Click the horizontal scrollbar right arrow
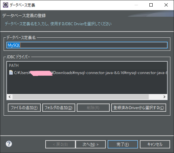Viewport: 174px width, 153px height. tap(164, 97)
